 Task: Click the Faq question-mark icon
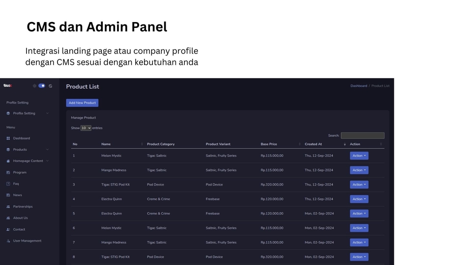tap(8, 184)
